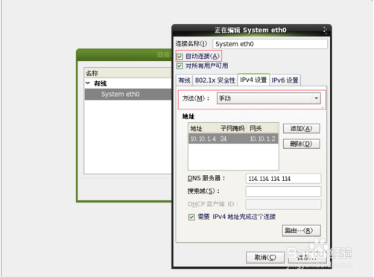The height and width of the screenshot is (277, 374).
Task: Toggle 需要 IPv4 地址完成这个连接 checkbox
Action: click(191, 217)
